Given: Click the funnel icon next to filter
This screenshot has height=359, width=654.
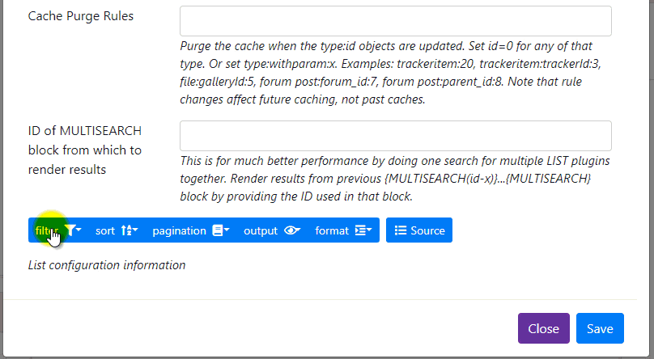Looking at the screenshot, I should pyautogui.click(x=71, y=230).
